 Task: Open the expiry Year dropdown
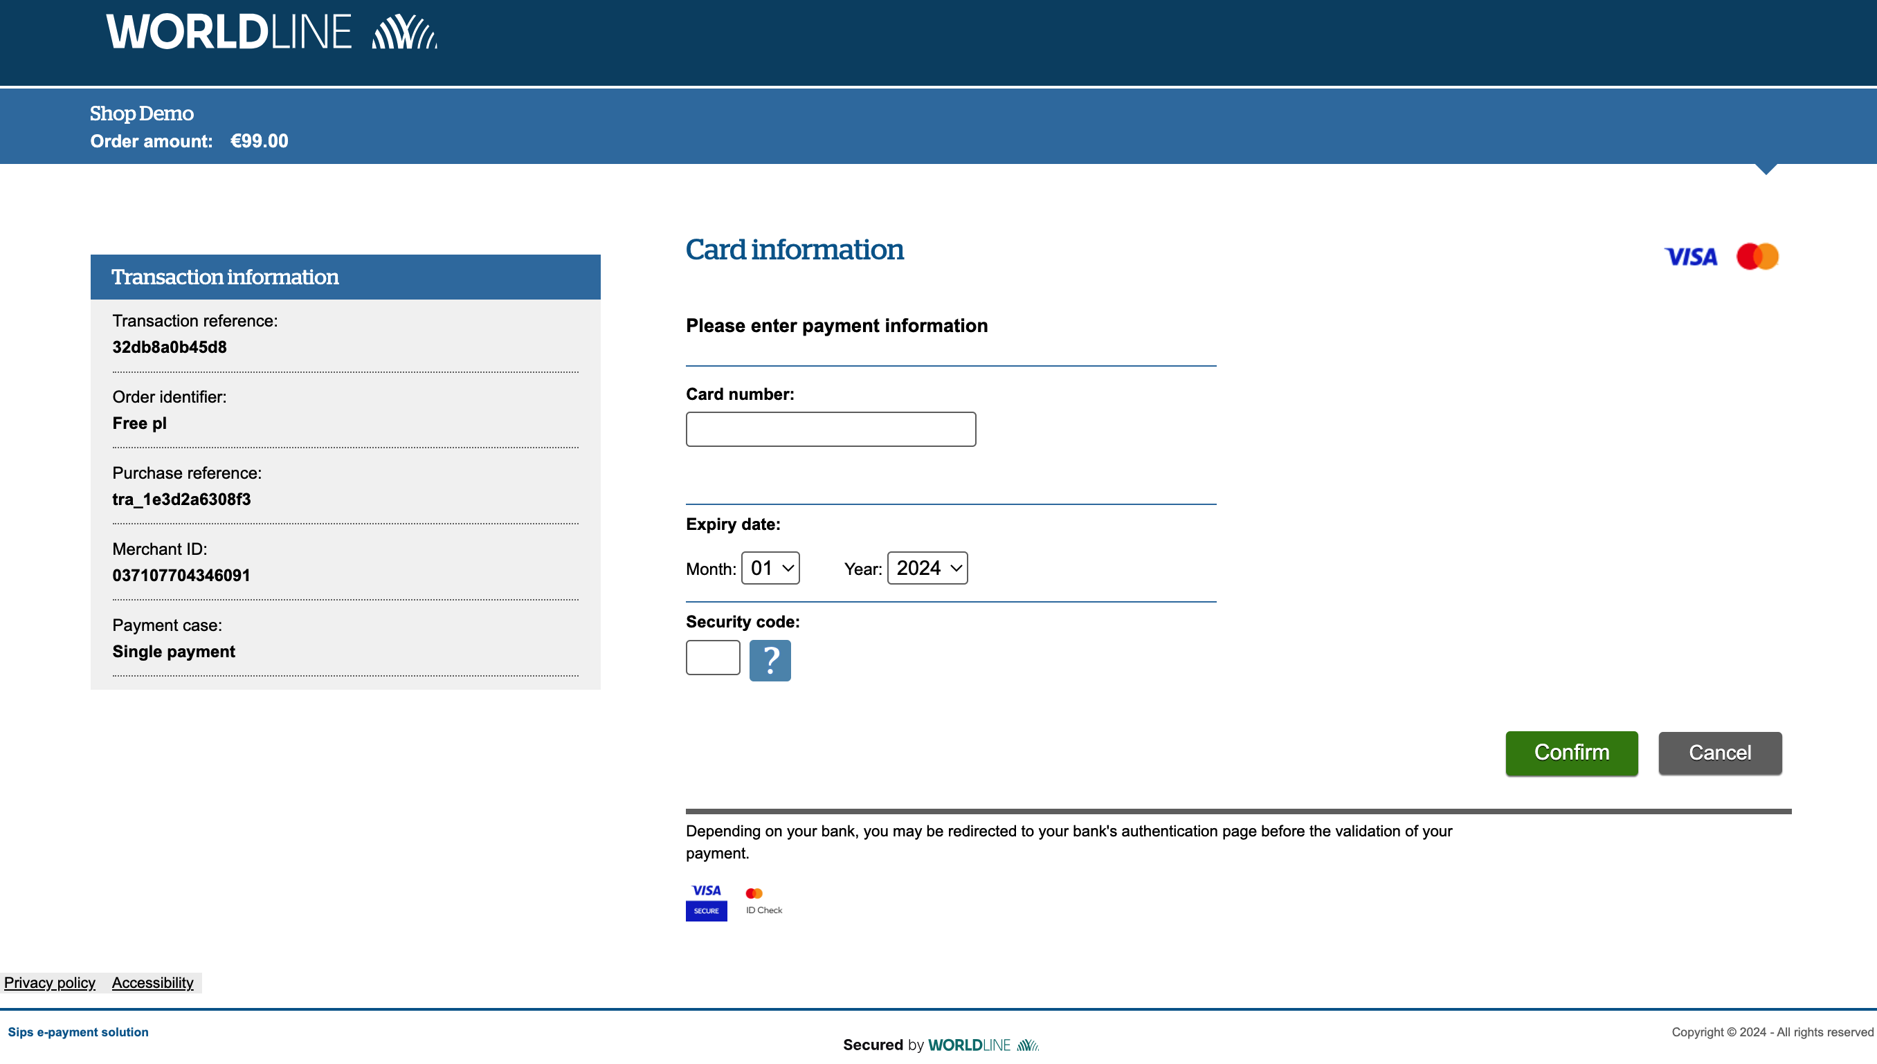pos(927,568)
